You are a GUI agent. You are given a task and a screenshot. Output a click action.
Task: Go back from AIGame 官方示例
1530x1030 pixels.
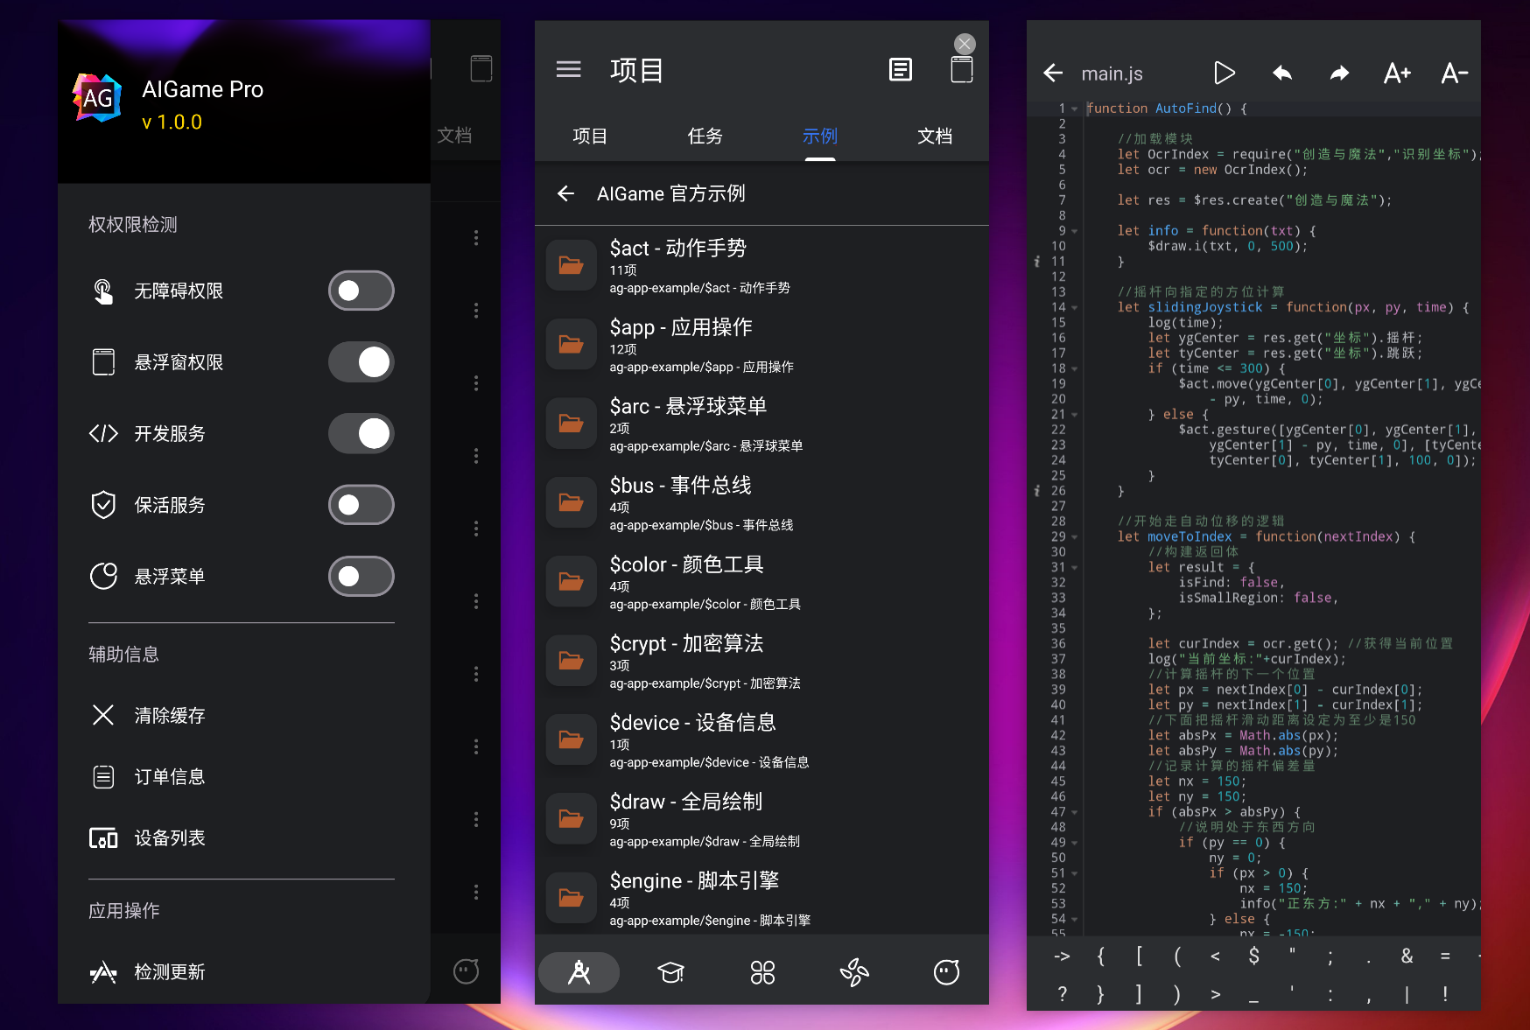(x=566, y=193)
